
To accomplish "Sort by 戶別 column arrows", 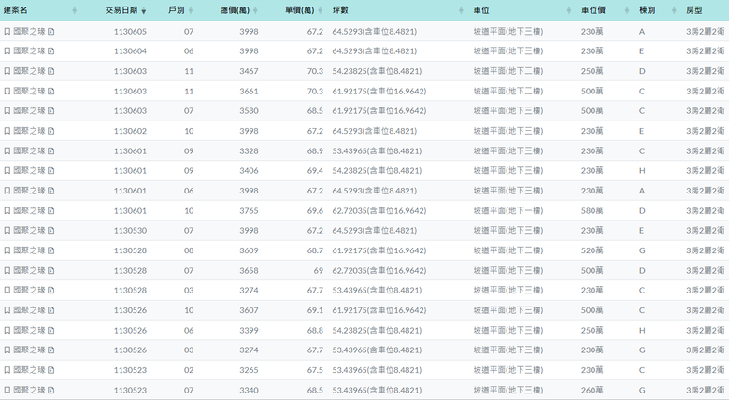I will (x=191, y=10).
